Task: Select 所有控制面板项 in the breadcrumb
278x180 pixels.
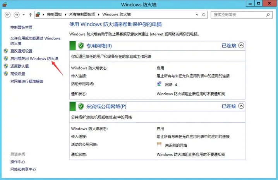Action: [82, 14]
